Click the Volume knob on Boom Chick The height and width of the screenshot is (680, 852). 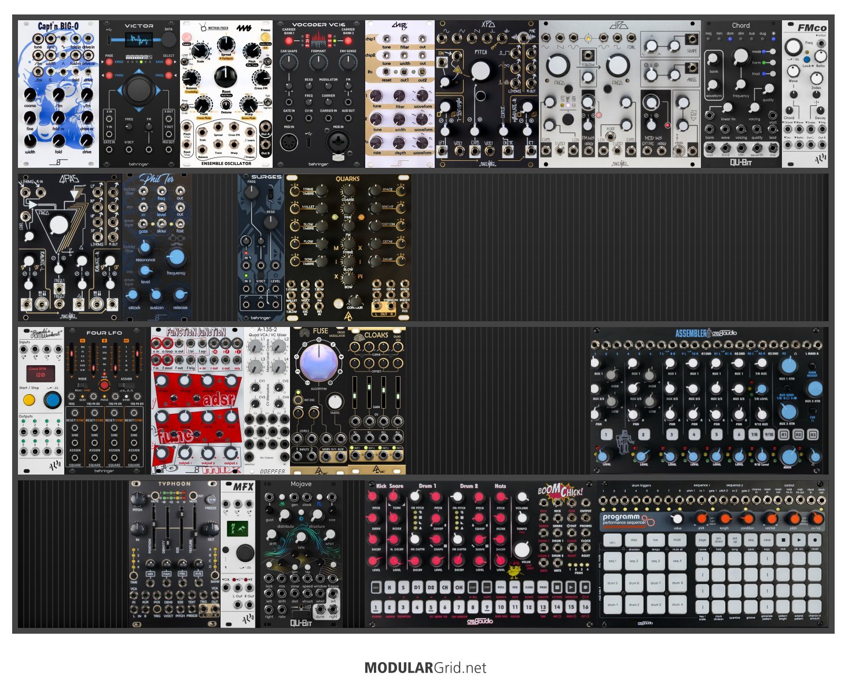click(x=522, y=497)
